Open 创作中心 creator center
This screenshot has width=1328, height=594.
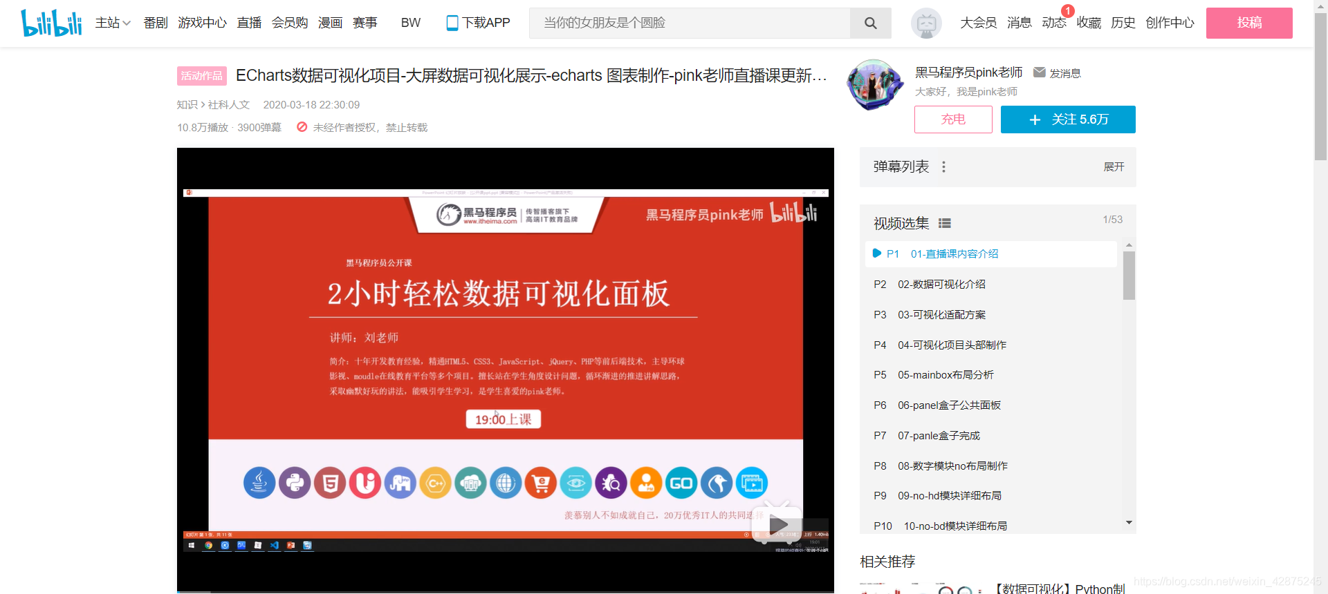(x=1170, y=23)
